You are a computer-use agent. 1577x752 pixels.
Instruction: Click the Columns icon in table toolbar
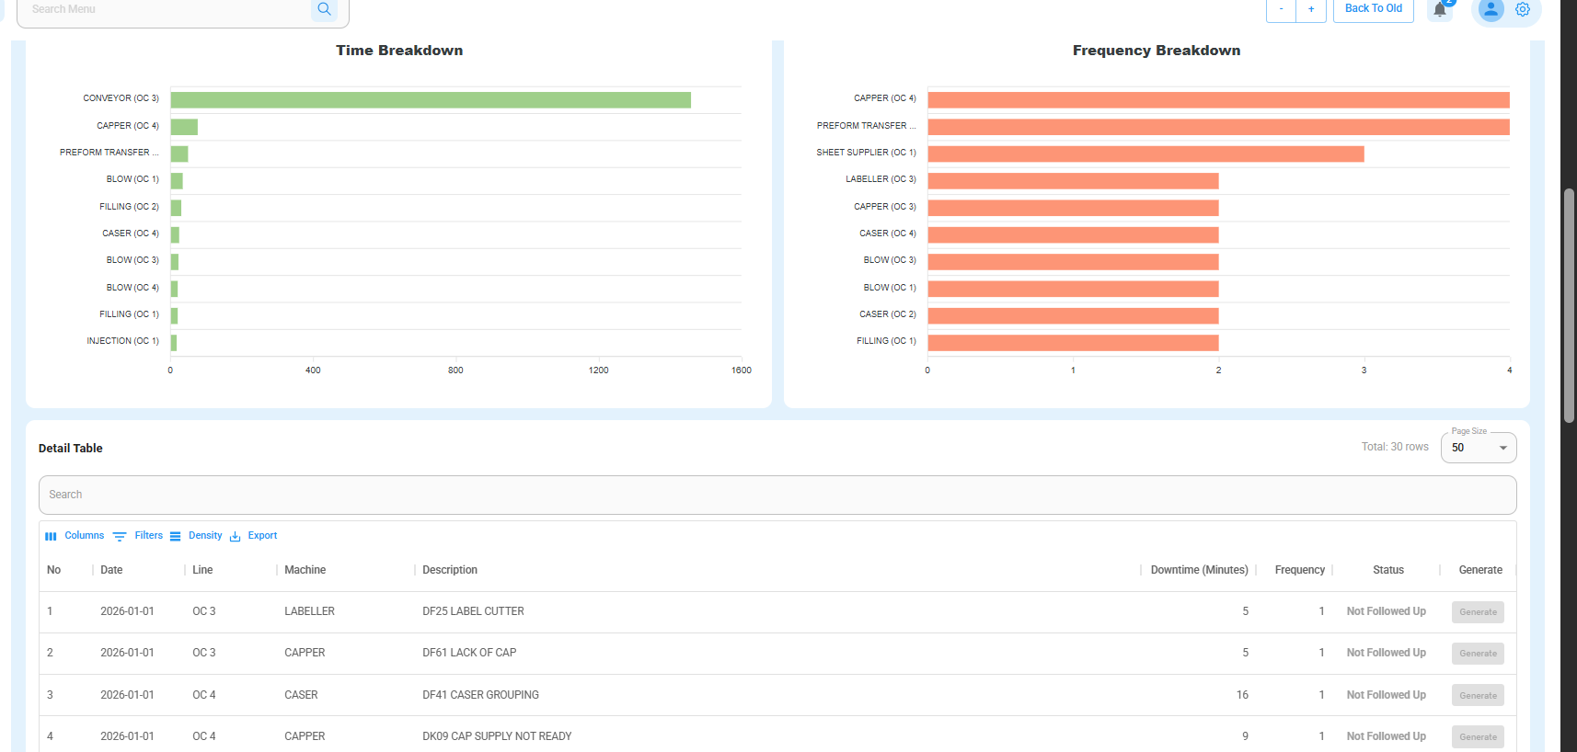(51, 536)
